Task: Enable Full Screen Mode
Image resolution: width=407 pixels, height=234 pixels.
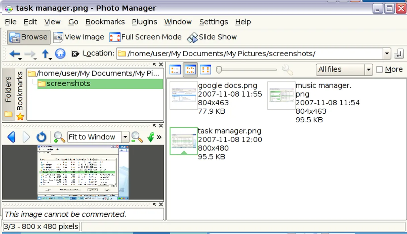Action: 146,37
